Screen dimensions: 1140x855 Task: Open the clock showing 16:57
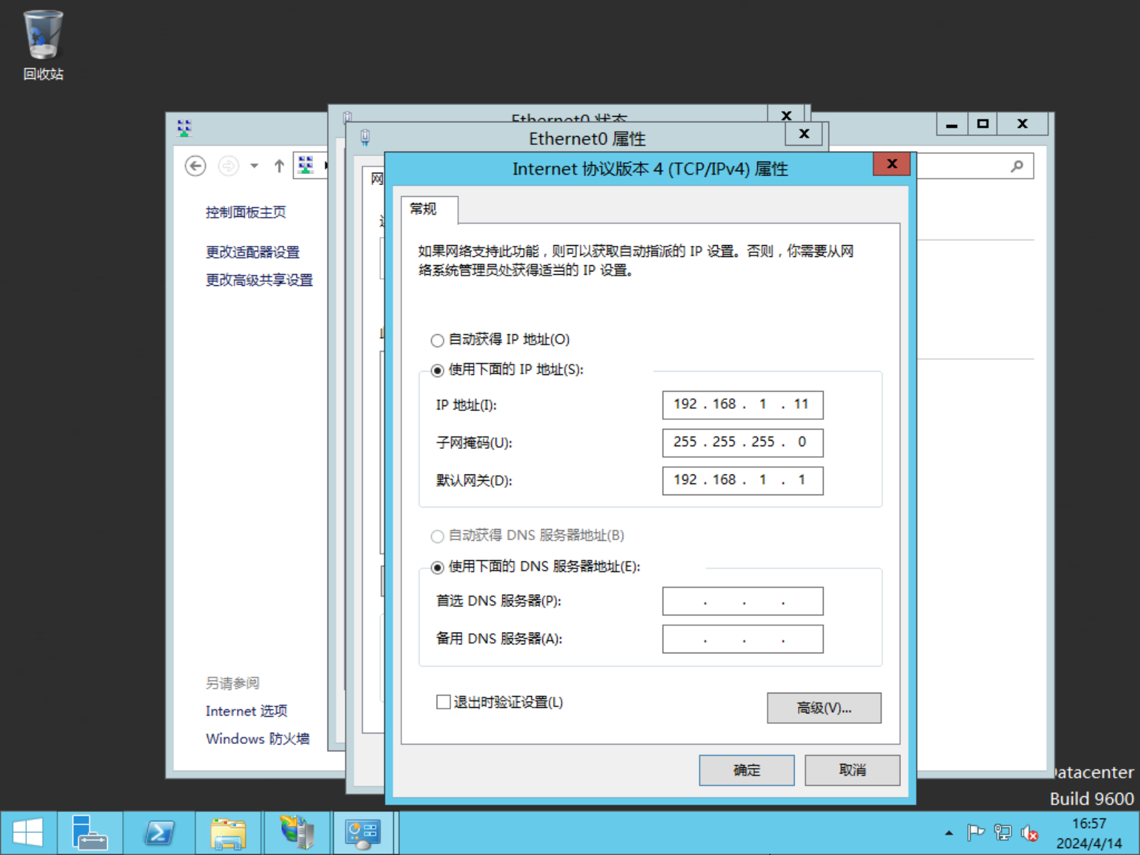click(x=1089, y=833)
